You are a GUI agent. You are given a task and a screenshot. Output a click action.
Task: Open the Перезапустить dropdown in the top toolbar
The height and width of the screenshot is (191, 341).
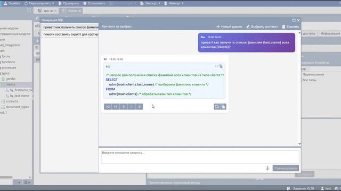click(39, 3)
